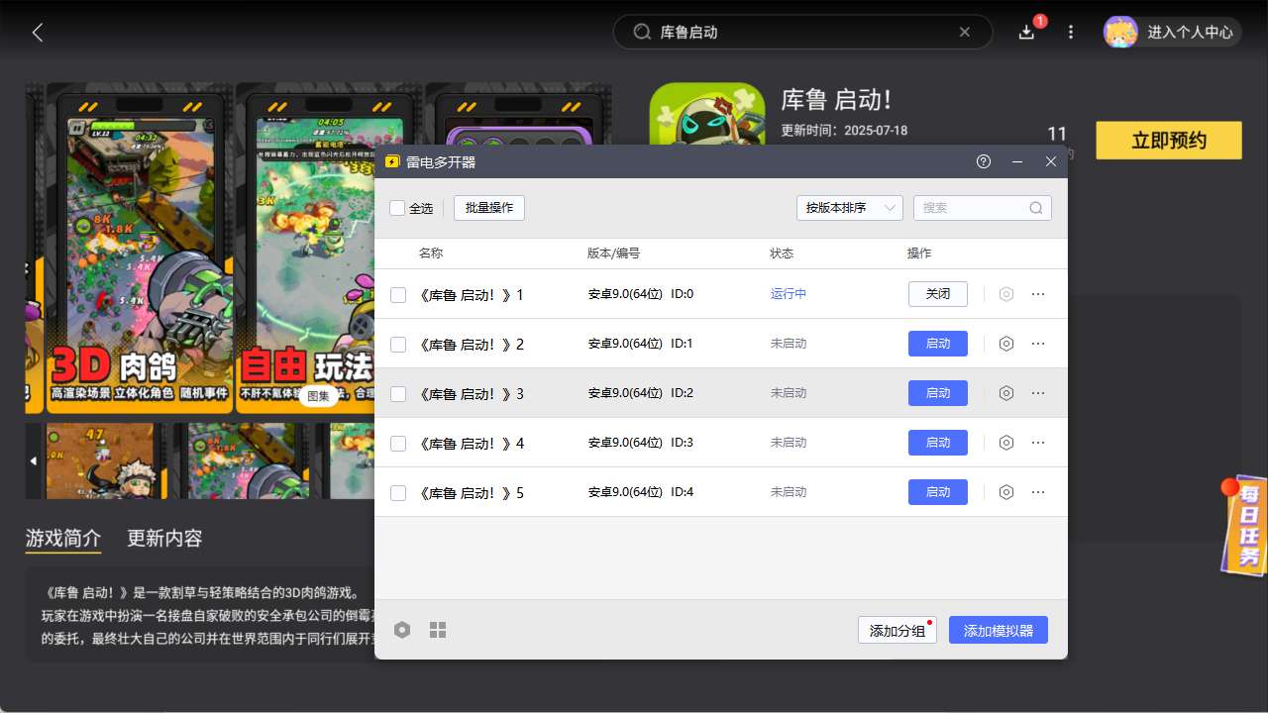
Task: Tick the 全选 checkbox
Action: [397, 208]
